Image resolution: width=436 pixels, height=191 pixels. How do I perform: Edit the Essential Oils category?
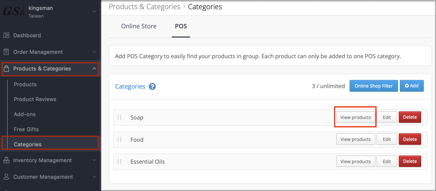pos(387,161)
